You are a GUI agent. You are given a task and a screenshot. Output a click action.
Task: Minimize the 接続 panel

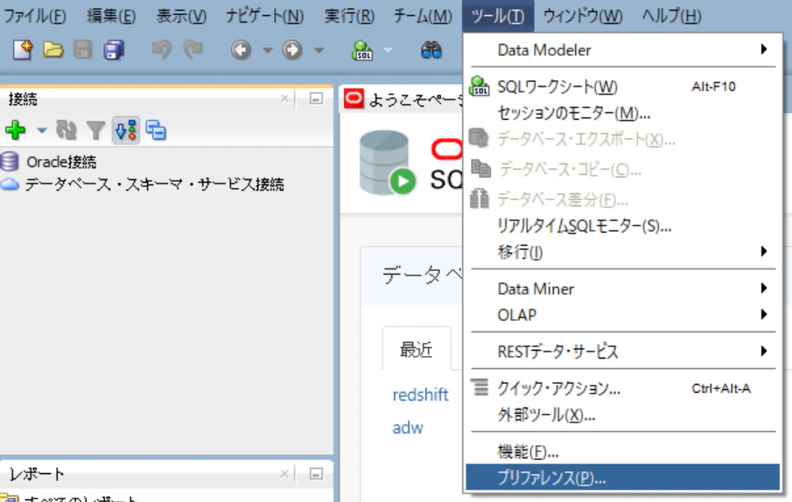tap(316, 98)
